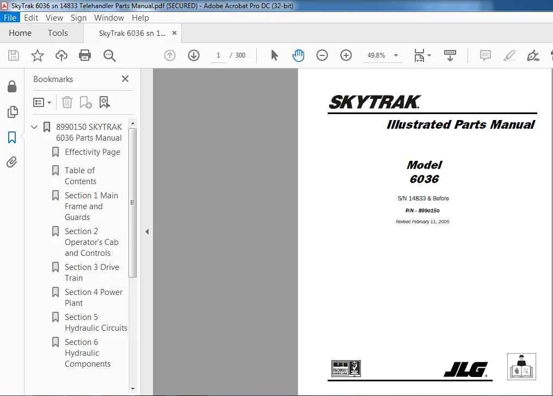Image resolution: width=553 pixels, height=396 pixels.
Task: Click the 49.8% zoom value field
Action: pyautogui.click(x=376, y=55)
